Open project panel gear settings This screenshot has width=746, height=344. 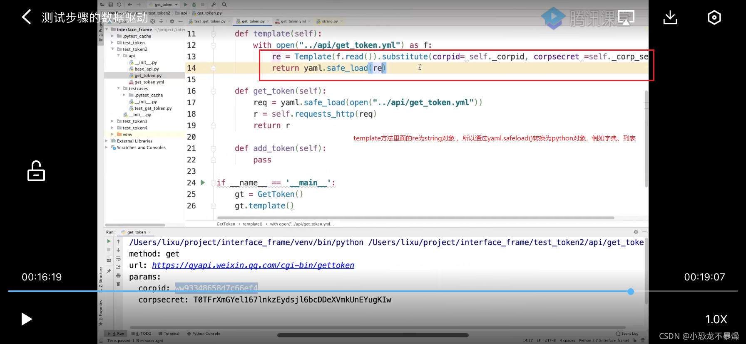point(172,21)
